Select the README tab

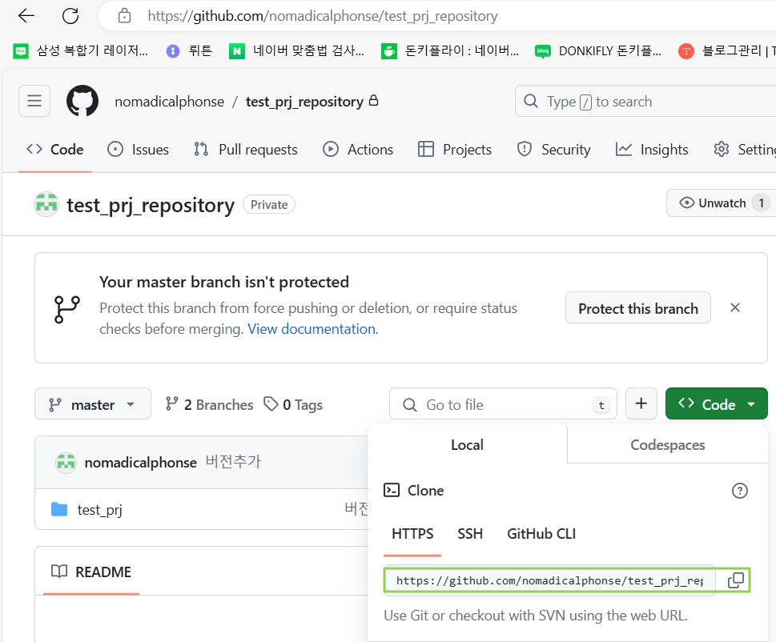pyautogui.click(x=91, y=572)
